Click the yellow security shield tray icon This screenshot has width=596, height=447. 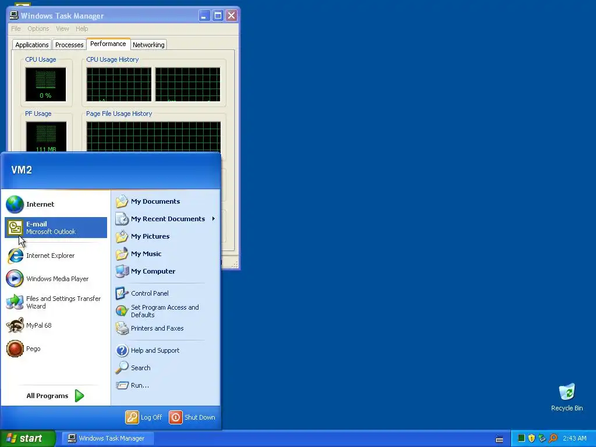point(531,438)
